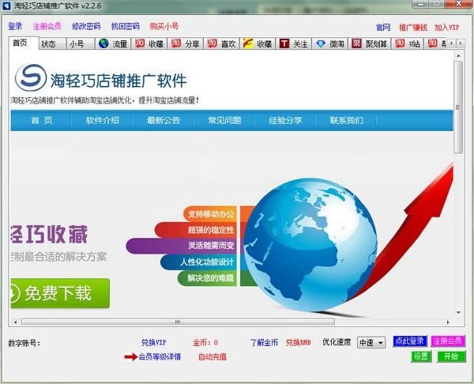
Task: Click the magenta 注册会员 button
Action: click(448, 341)
